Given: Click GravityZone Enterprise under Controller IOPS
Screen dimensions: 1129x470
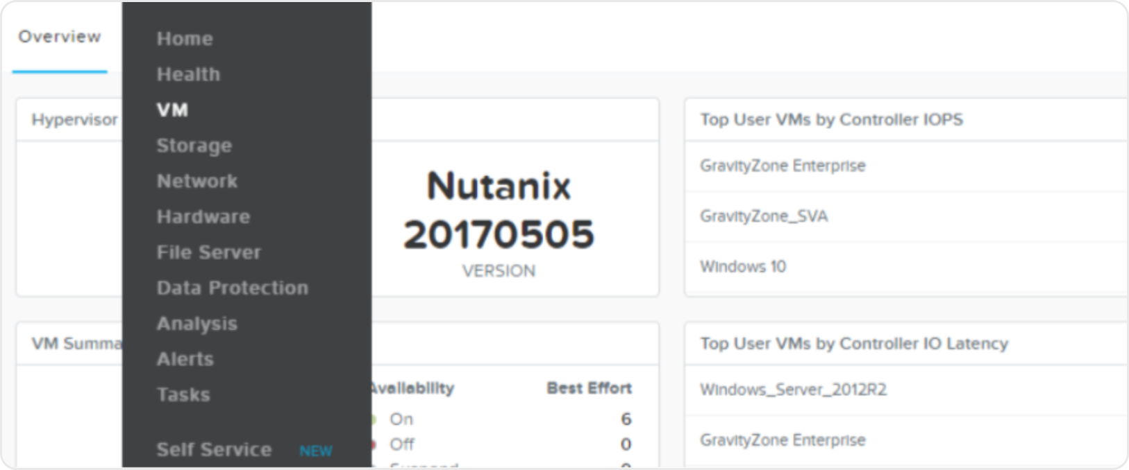Looking at the screenshot, I should tap(783, 166).
